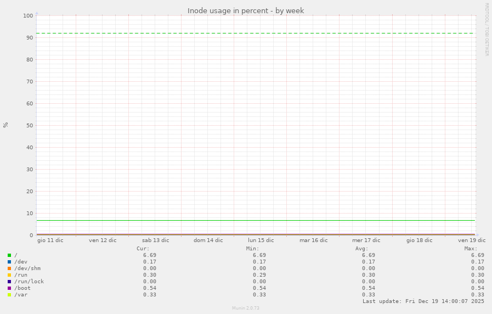
Task: Select the legend label /dev/shm
Action: tap(27, 268)
